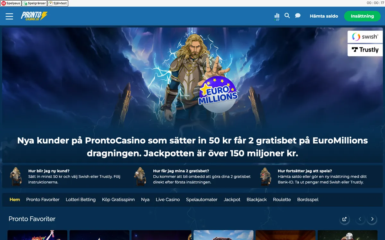Open the statistics bar chart icon
The image size is (385, 240).
[x=277, y=17]
